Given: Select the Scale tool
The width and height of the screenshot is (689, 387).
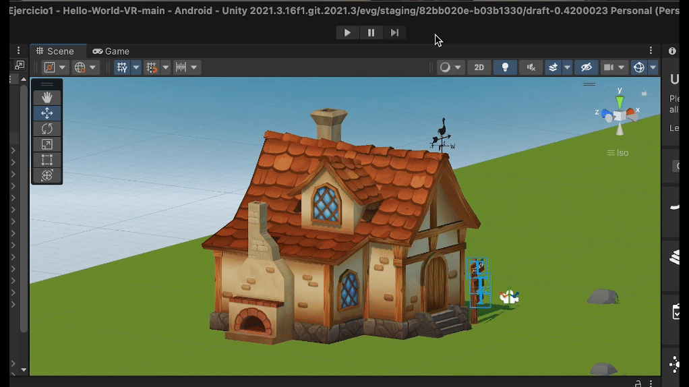Looking at the screenshot, I should (x=47, y=144).
